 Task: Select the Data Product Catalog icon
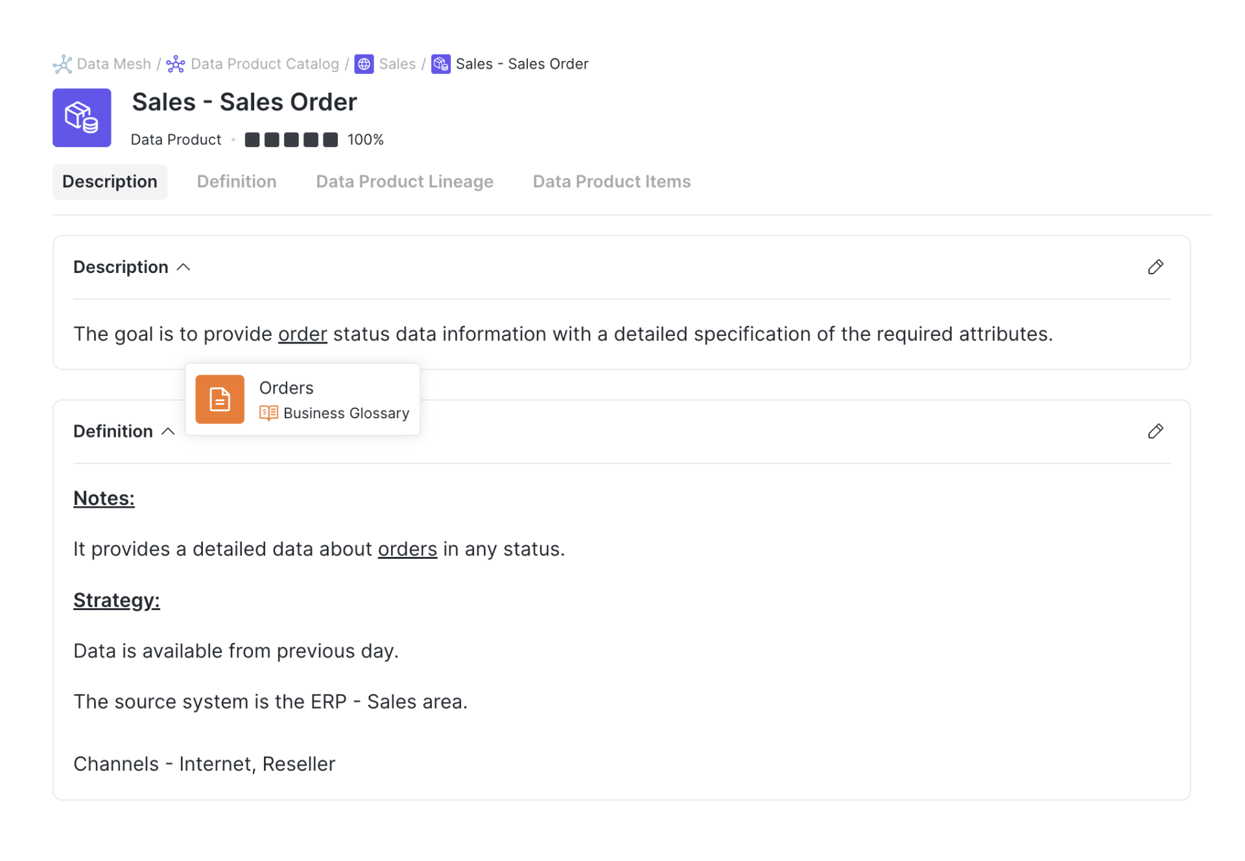[x=175, y=64]
